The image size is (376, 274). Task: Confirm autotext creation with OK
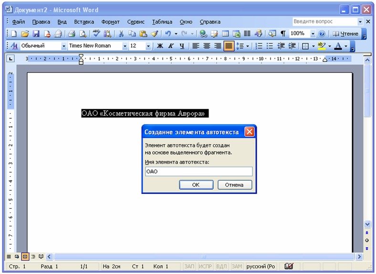196,185
